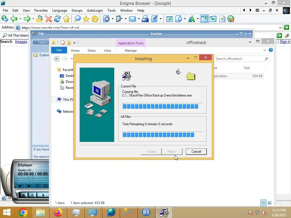Click the open folder page icon in toolbar
Image resolution: width=291 pixels, height=218 pixels.
(x=40, y=19)
